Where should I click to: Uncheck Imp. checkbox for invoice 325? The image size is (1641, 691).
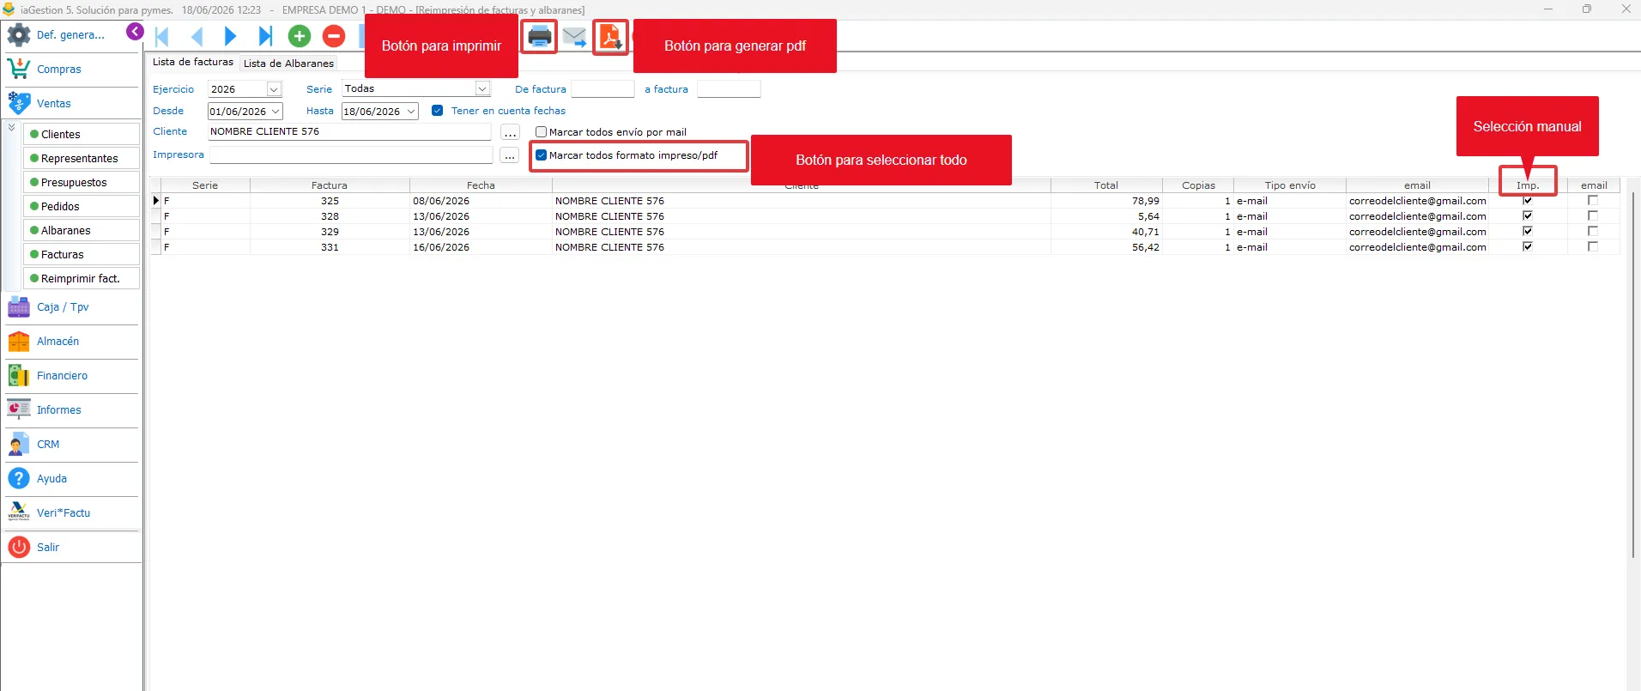click(1528, 200)
